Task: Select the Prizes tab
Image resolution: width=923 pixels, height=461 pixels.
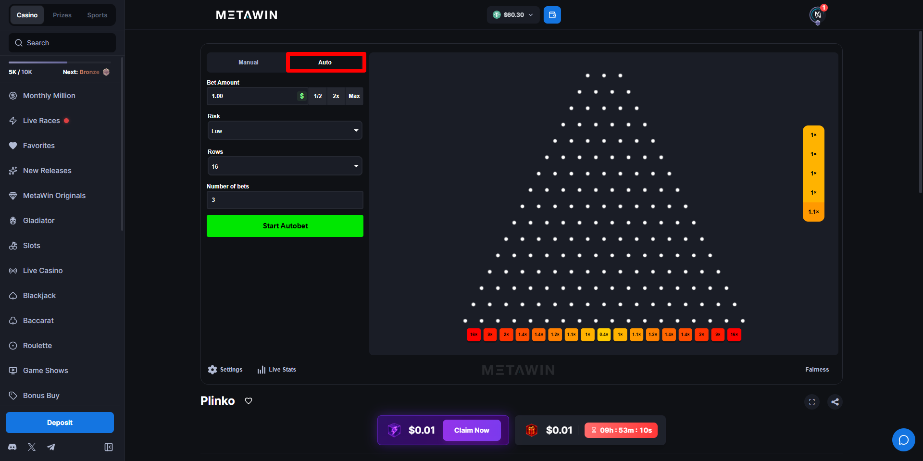Action: [62, 15]
